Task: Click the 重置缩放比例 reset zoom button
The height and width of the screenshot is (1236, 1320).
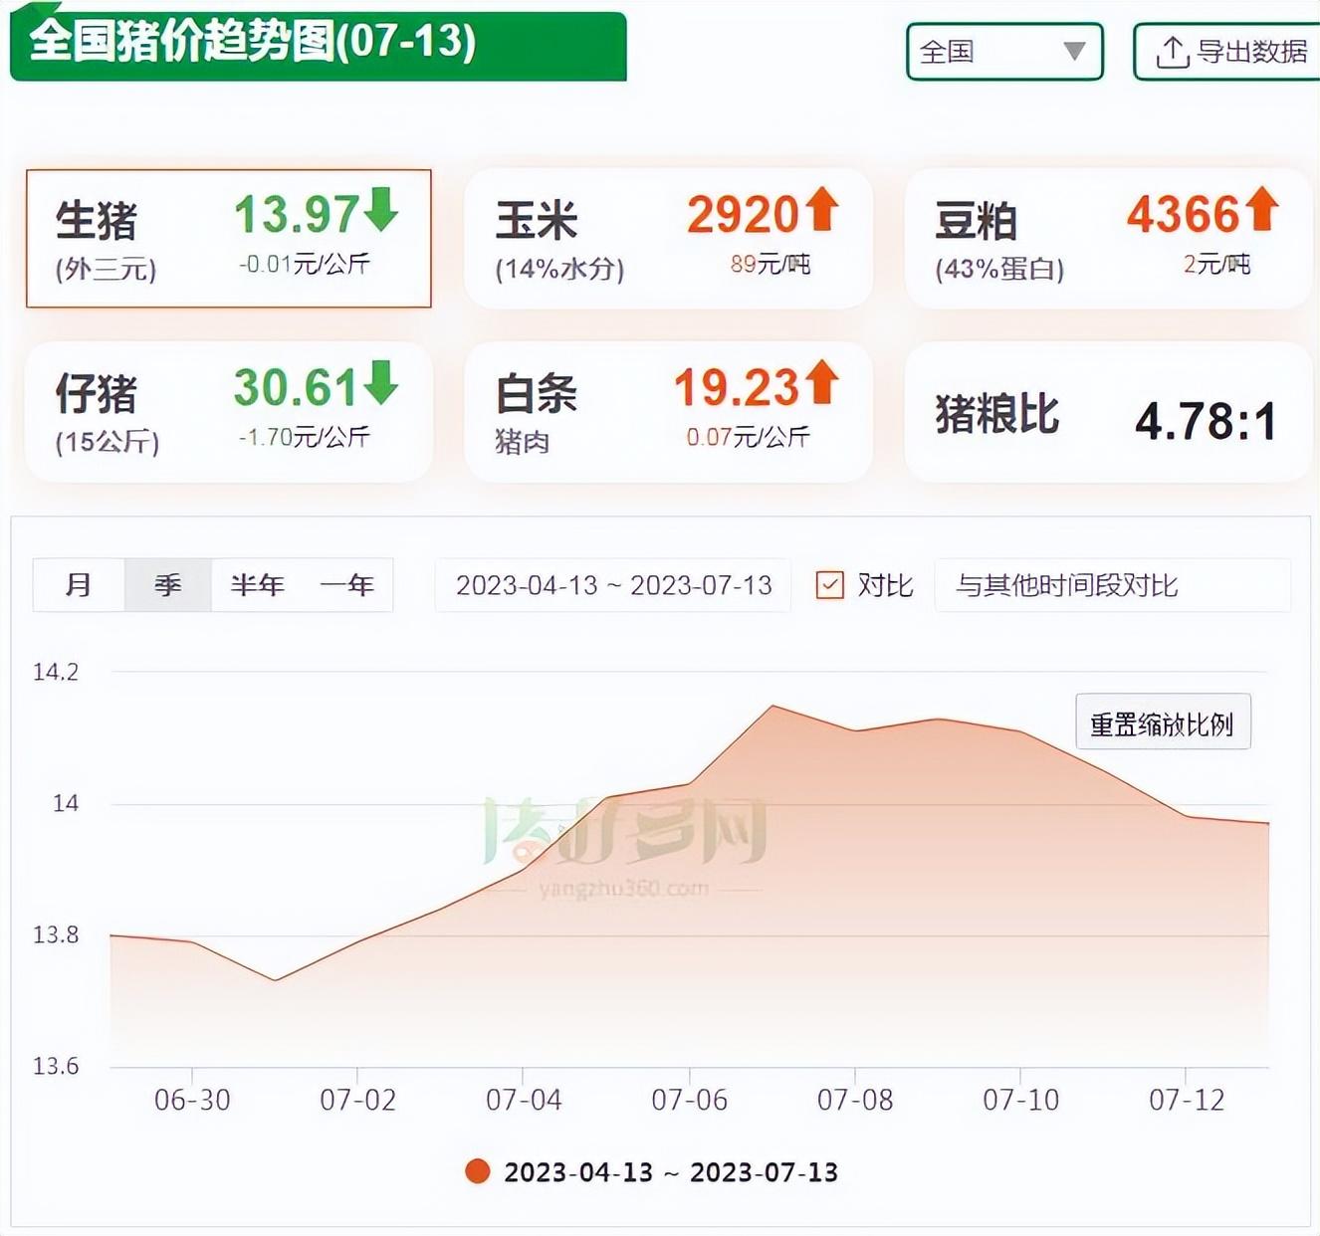Action: (1163, 722)
